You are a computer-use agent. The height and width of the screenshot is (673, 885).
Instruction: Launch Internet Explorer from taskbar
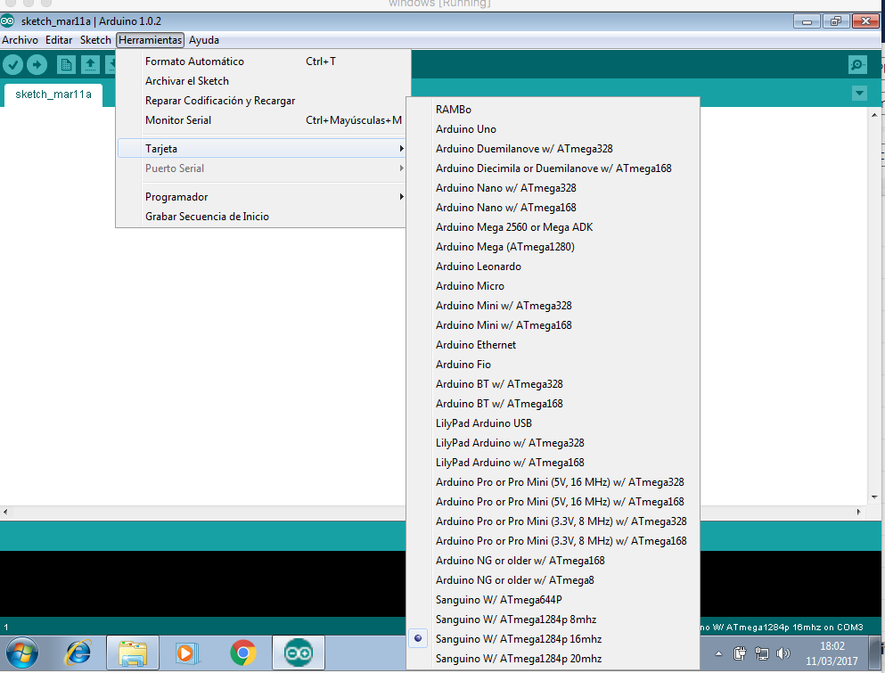[x=78, y=653]
